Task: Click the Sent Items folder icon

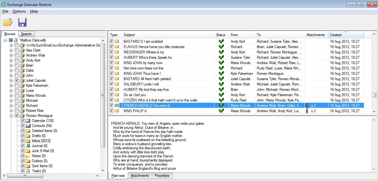Action: click(28, 166)
